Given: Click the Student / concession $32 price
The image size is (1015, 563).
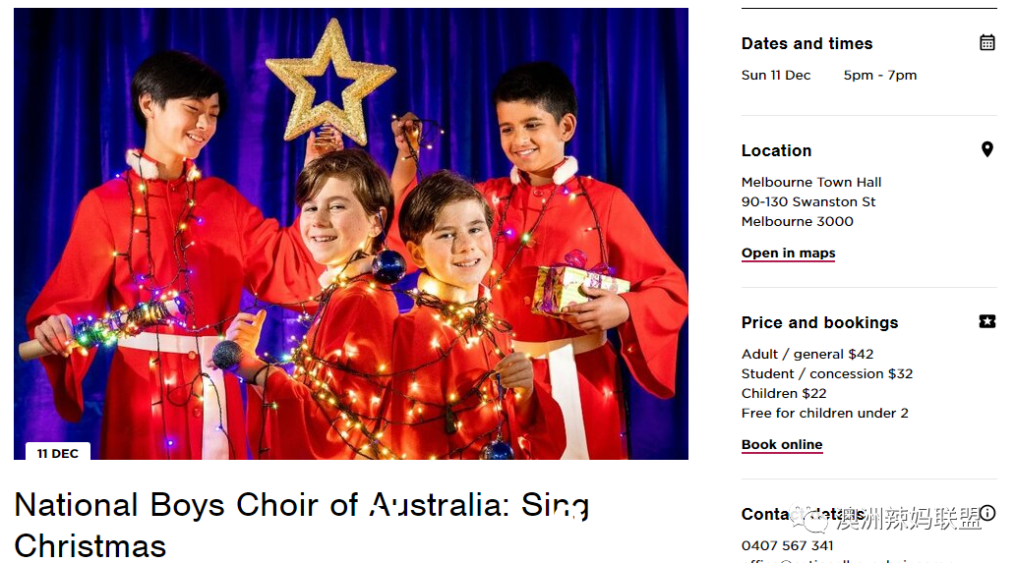Looking at the screenshot, I should pos(826,373).
